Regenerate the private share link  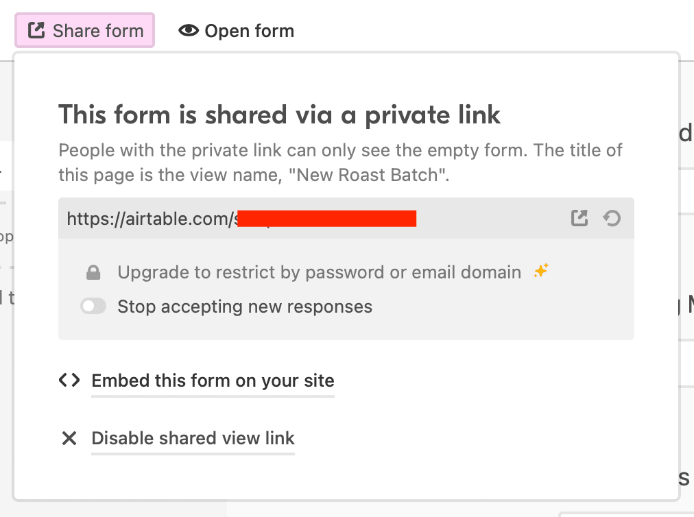tap(612, 219)
